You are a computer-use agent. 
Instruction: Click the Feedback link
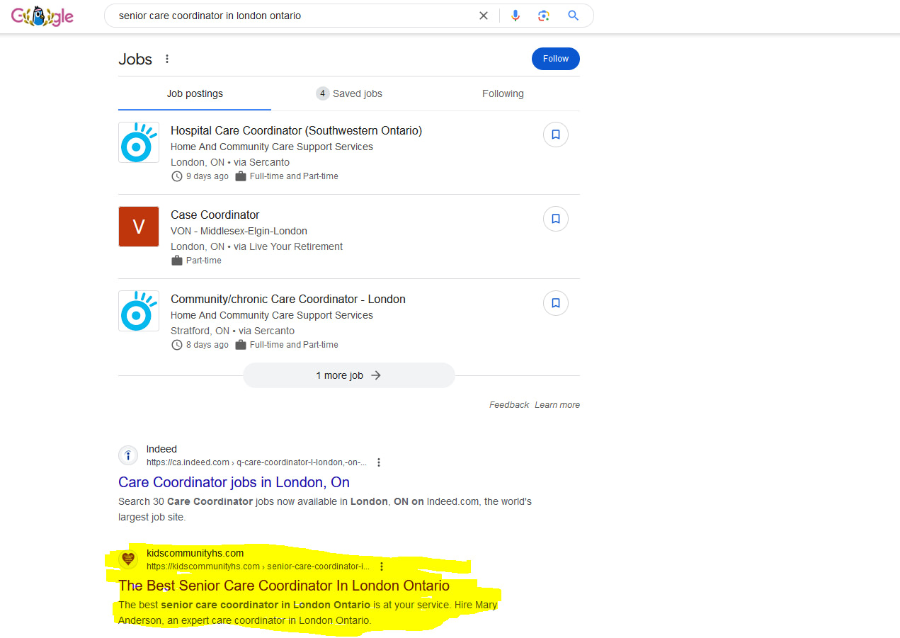pos(509,405)
